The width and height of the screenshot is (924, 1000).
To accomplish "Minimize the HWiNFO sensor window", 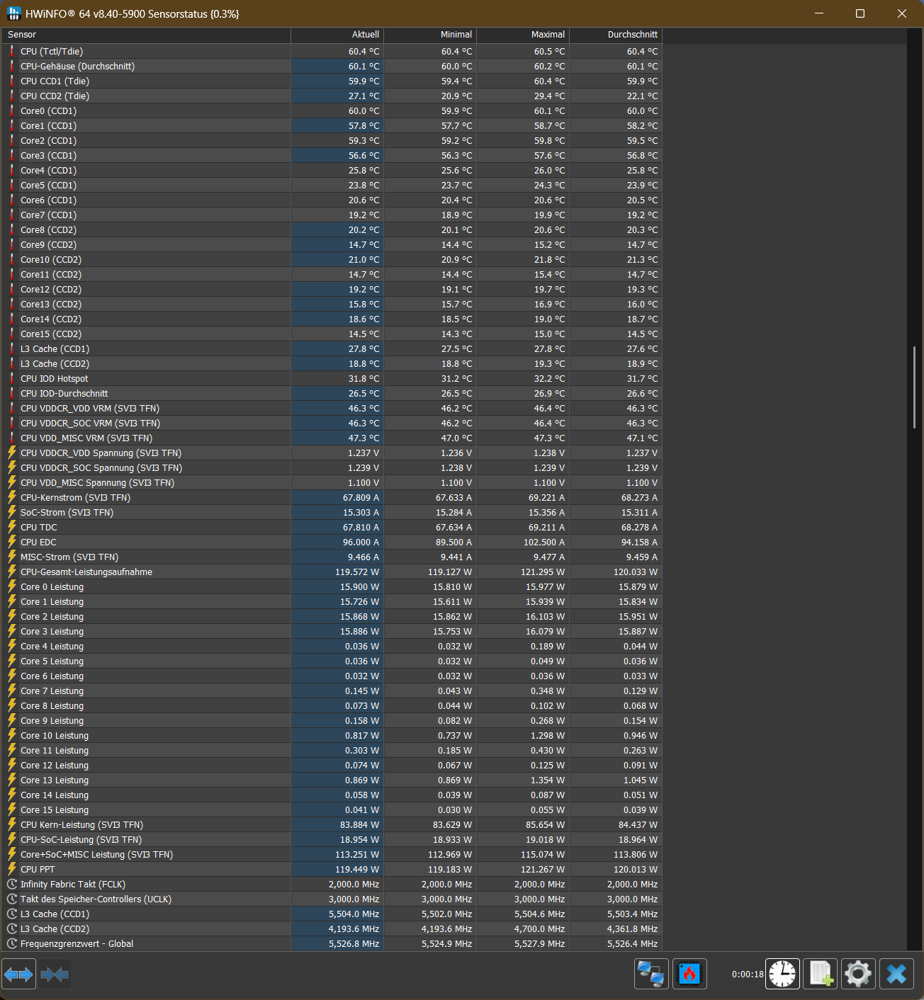I will pos(819,13).
